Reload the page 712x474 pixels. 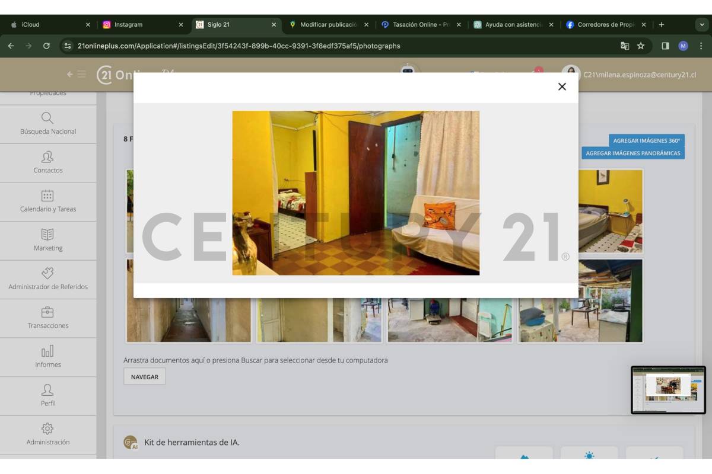(46, 46)
